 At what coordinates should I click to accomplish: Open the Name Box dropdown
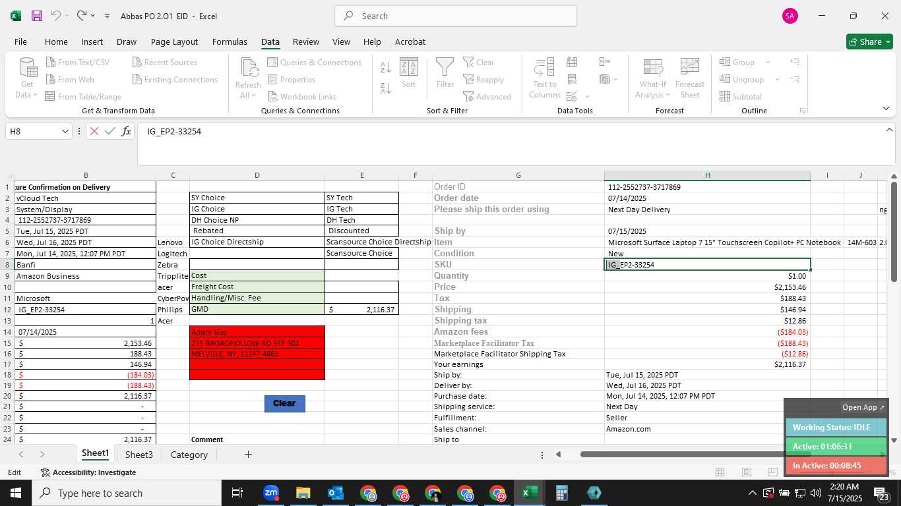(x=65, y=131)
